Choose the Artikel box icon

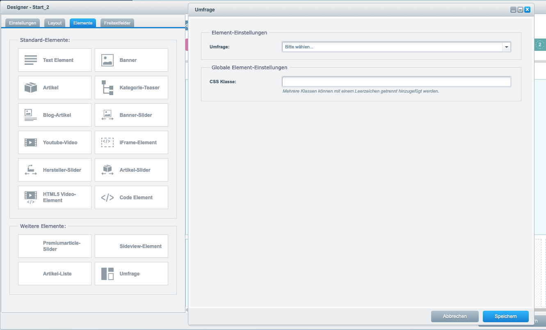pos(31,88)
